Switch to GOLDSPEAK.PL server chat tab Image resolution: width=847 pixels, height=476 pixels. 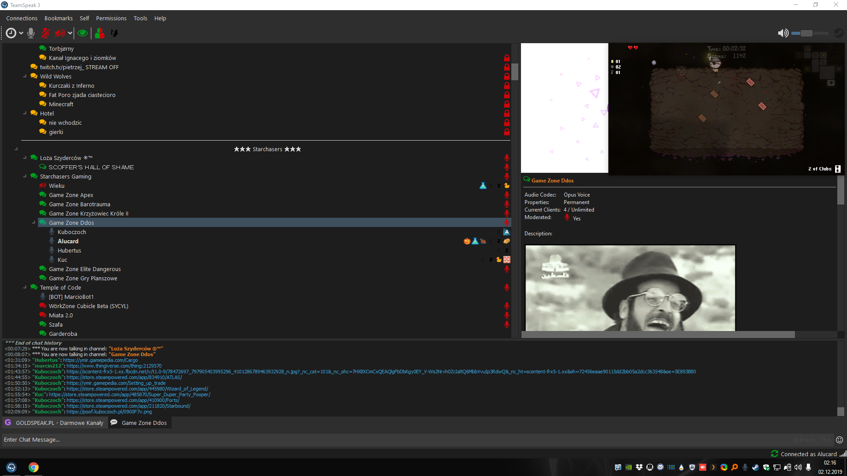click(x=55, y=423)
